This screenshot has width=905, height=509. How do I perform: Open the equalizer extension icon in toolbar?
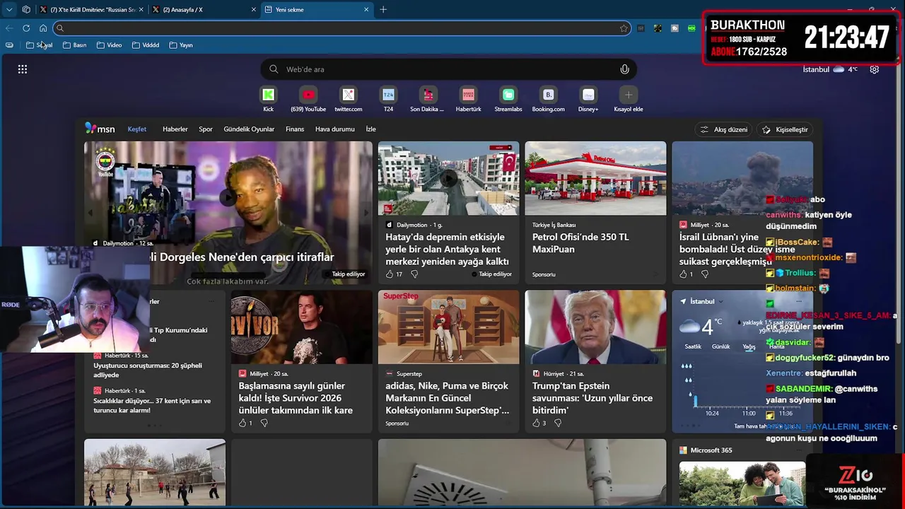tap(641, 28)
